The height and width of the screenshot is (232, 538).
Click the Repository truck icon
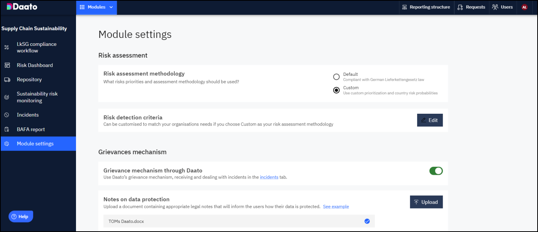(x=7, y=80)
